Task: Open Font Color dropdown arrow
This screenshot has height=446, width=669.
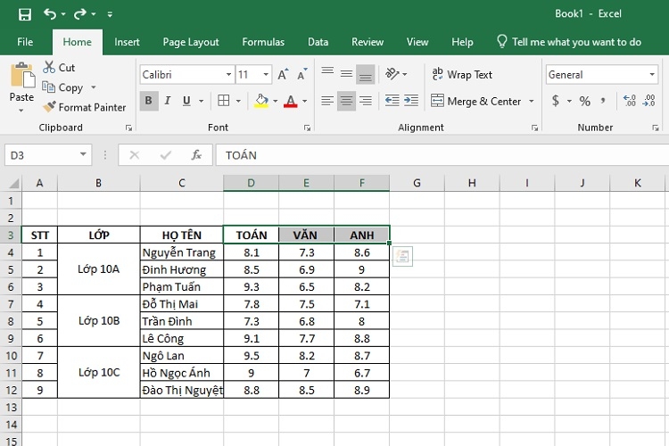Action: point(305,101)
